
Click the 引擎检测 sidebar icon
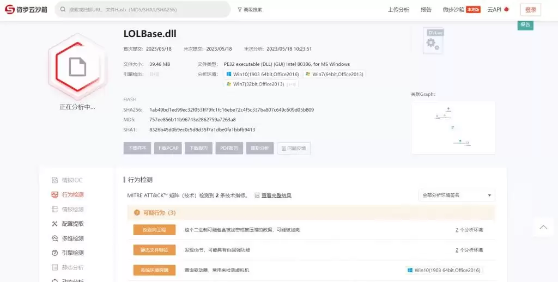point(55,253)
